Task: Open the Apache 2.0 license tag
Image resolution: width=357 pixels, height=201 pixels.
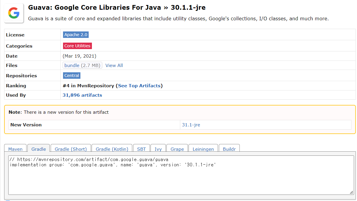Action: [x=76, y=35]
